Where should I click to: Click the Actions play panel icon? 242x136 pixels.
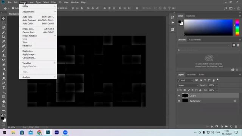coord(173,23)
